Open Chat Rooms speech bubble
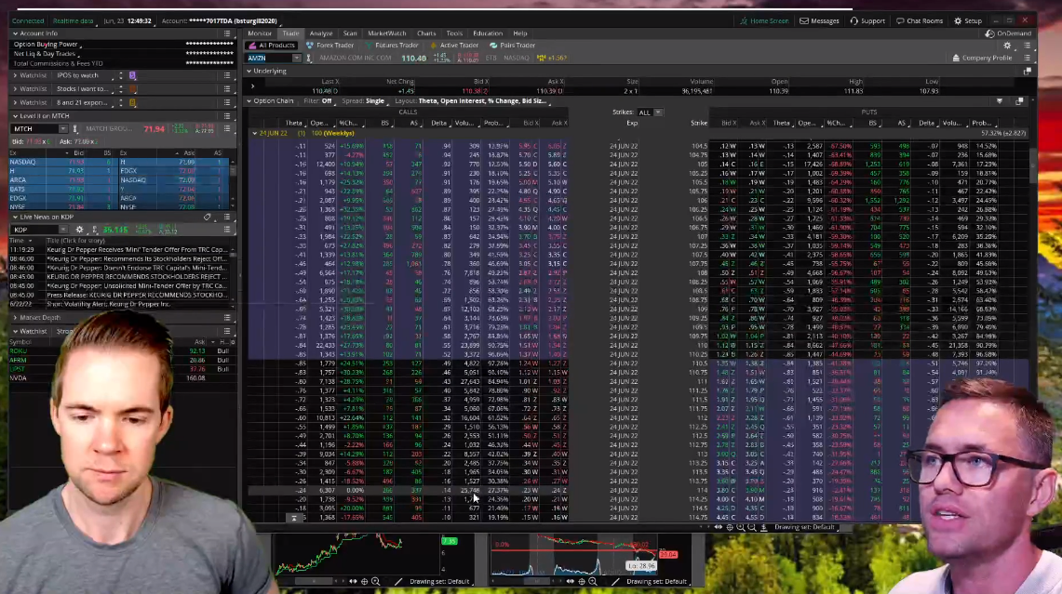1062x594 pixels. tap(900, 21)
